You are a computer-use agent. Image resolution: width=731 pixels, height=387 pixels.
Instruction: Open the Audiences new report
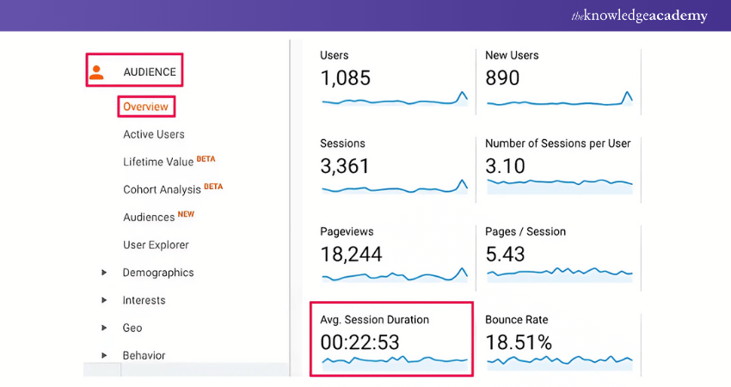tap(149, 217)
